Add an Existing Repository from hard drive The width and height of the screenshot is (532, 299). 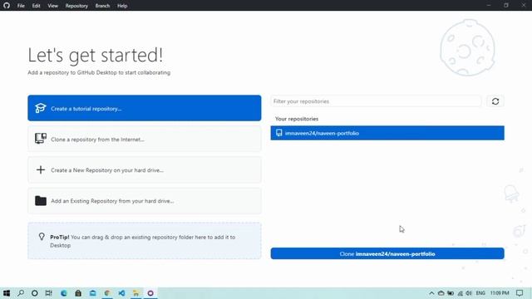(145, 201)
